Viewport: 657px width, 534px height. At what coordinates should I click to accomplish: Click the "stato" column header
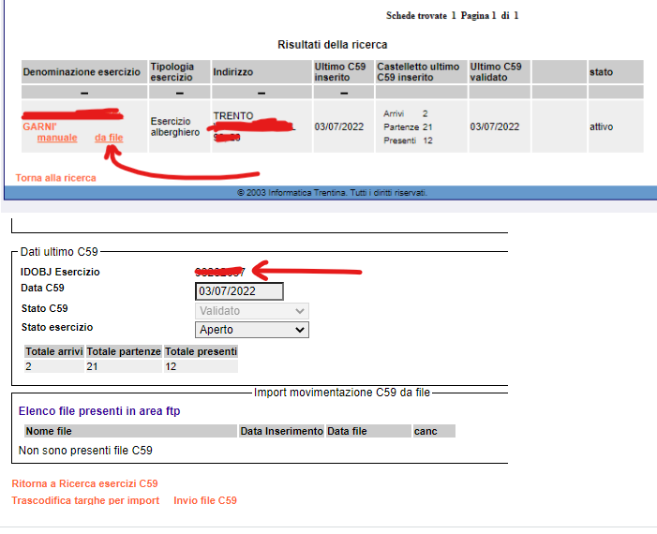601,72
